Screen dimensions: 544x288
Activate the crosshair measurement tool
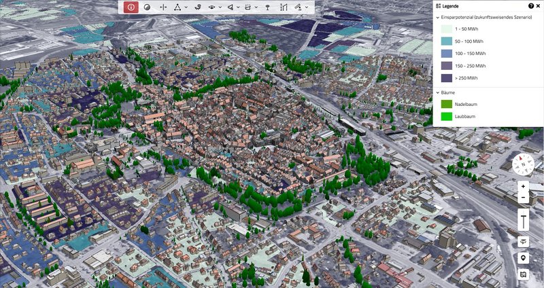click(x=163, y=7)
